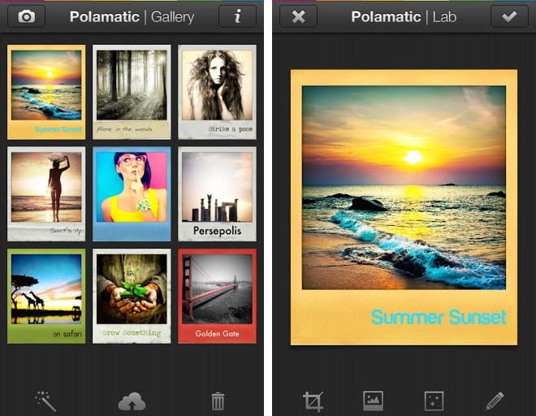Click the trash can delete icon

218,401
